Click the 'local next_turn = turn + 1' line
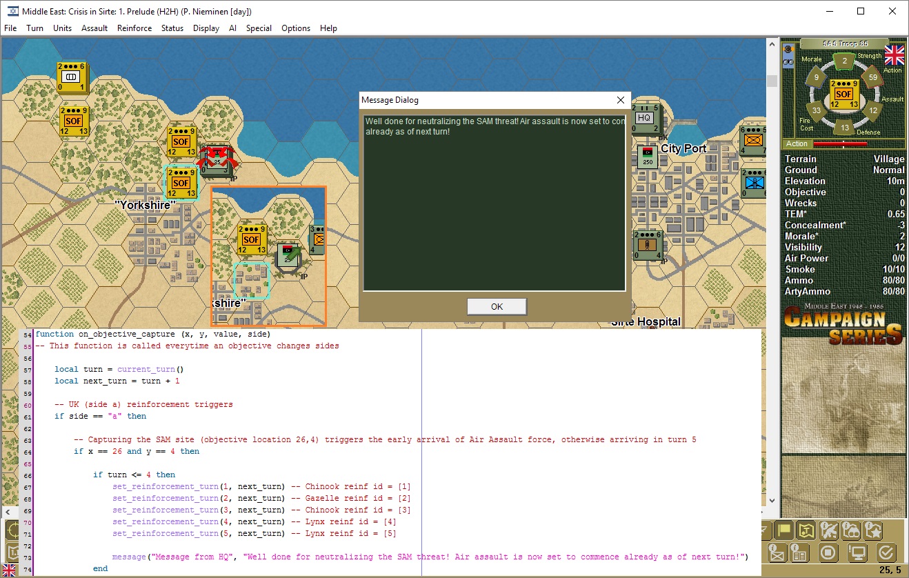Viewport: 909px width, 578px height. pyautogui.click(x=117, y=381)
